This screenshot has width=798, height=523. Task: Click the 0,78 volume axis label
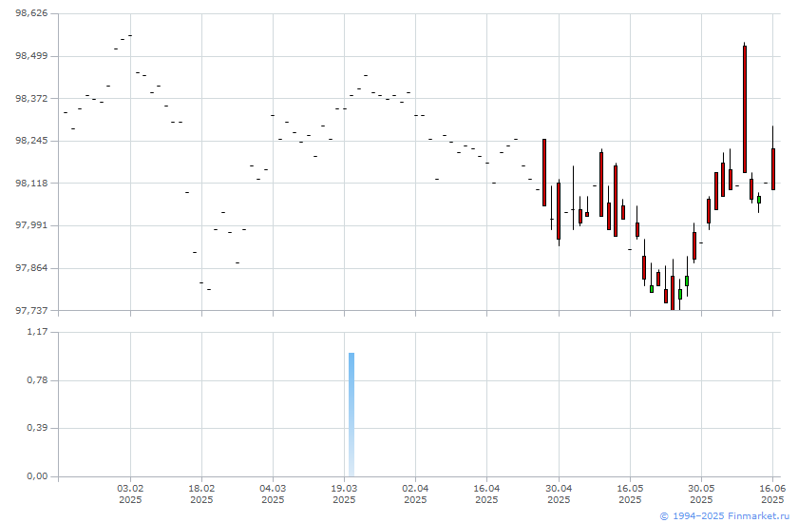[x=37, y=380]
